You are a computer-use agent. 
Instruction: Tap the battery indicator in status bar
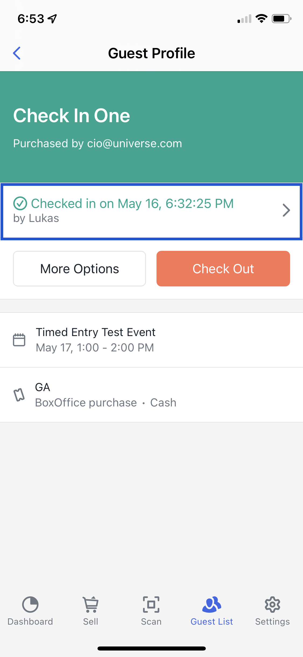281,19
